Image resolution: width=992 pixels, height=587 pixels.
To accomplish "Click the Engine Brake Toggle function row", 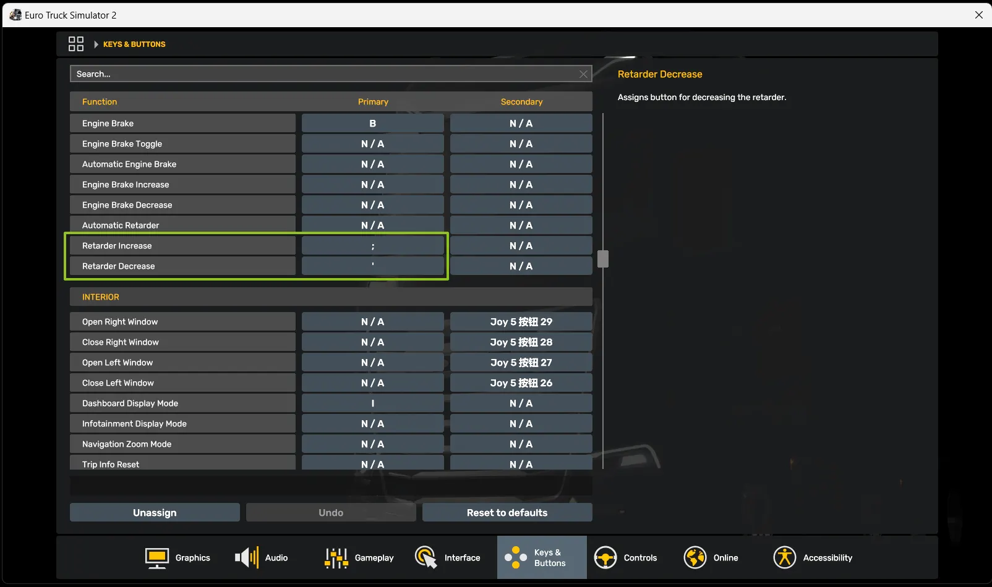I will pos(182,143).
